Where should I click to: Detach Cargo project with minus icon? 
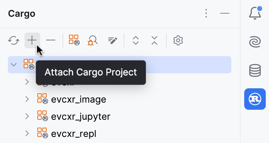51,40
